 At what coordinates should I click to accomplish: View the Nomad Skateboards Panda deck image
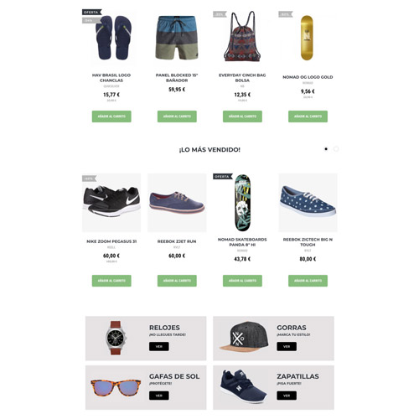pos(242,203)
